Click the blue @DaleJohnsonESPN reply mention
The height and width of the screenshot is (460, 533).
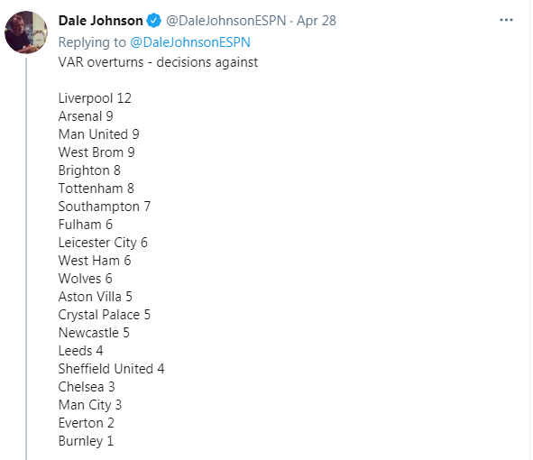[190, 42]
